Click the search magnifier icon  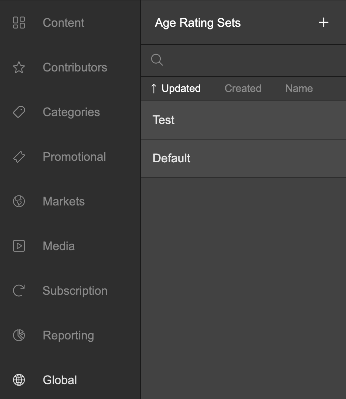click(x=157, y=60)
